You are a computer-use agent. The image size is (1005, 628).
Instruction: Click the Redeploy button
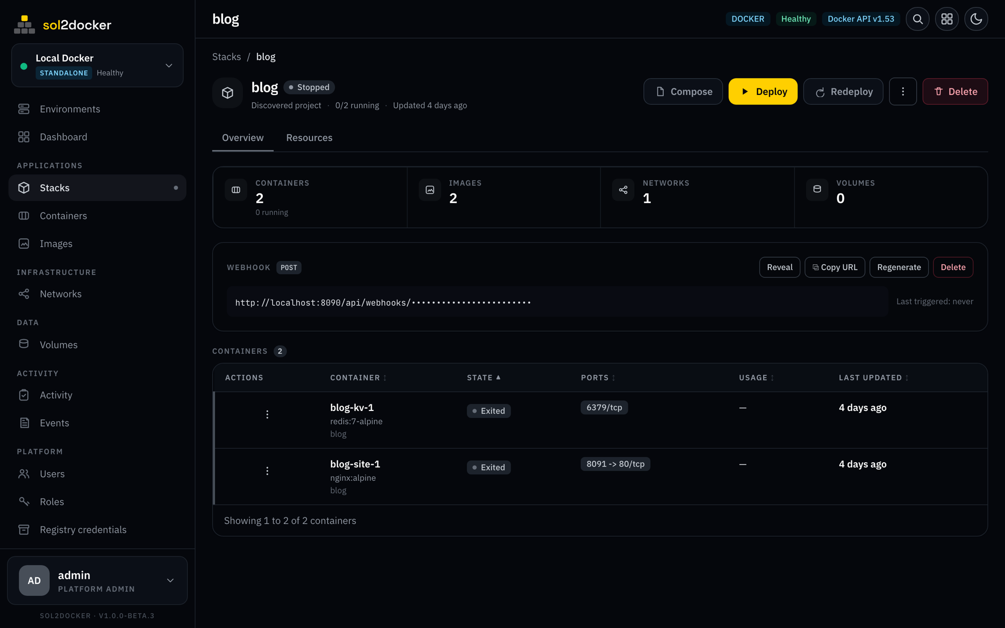843,91
